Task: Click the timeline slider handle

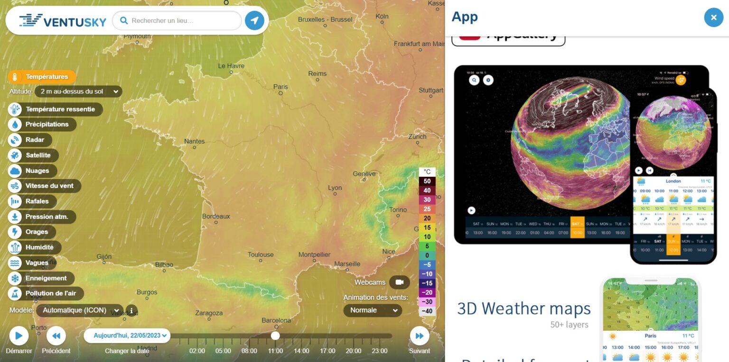Action: click(x=275, y=335)
